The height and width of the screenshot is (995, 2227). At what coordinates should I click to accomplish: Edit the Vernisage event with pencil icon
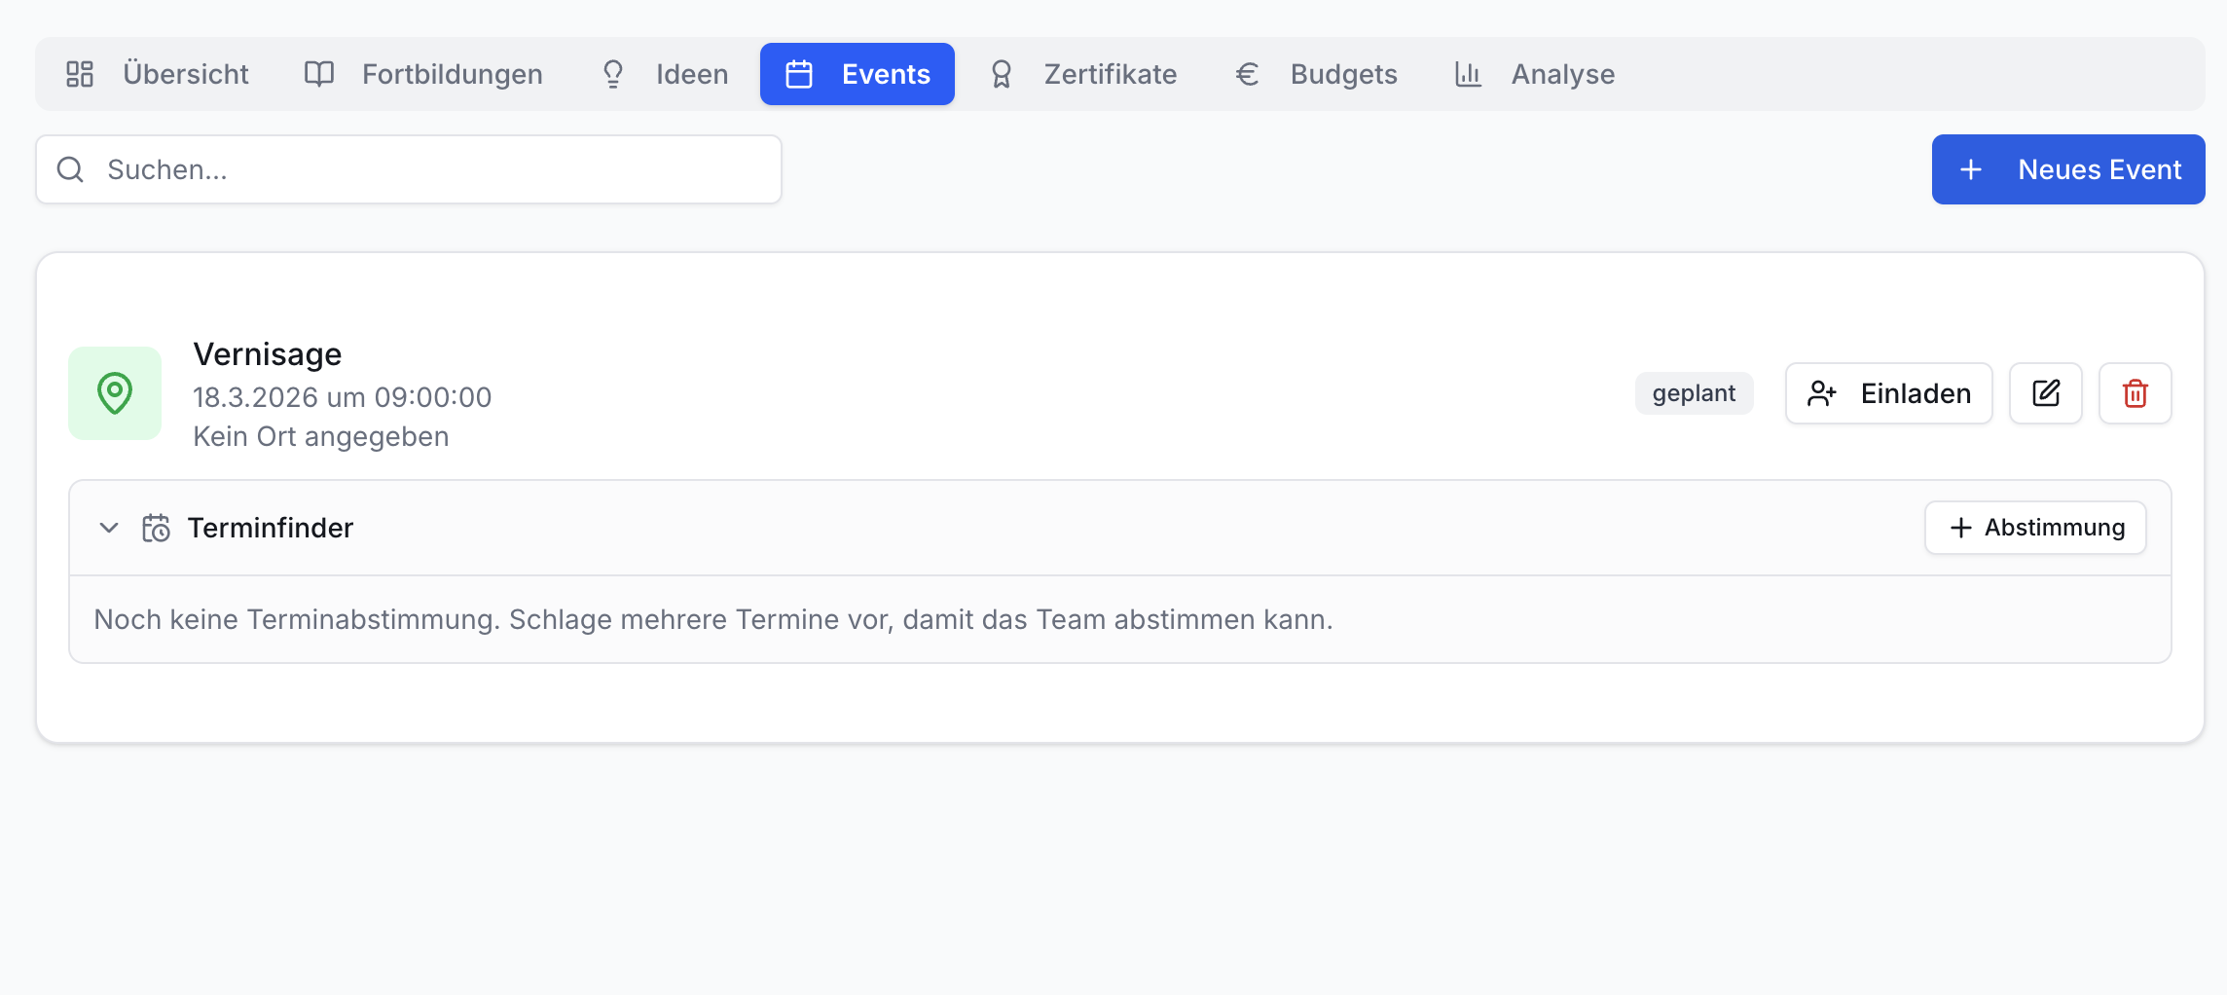(2046, 393)
